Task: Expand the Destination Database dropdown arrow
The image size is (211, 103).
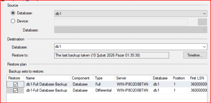Action: point(204,47)
